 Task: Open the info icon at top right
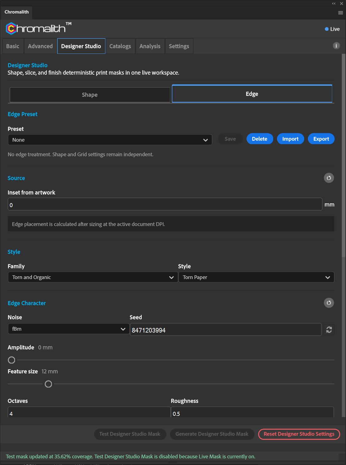336,46
